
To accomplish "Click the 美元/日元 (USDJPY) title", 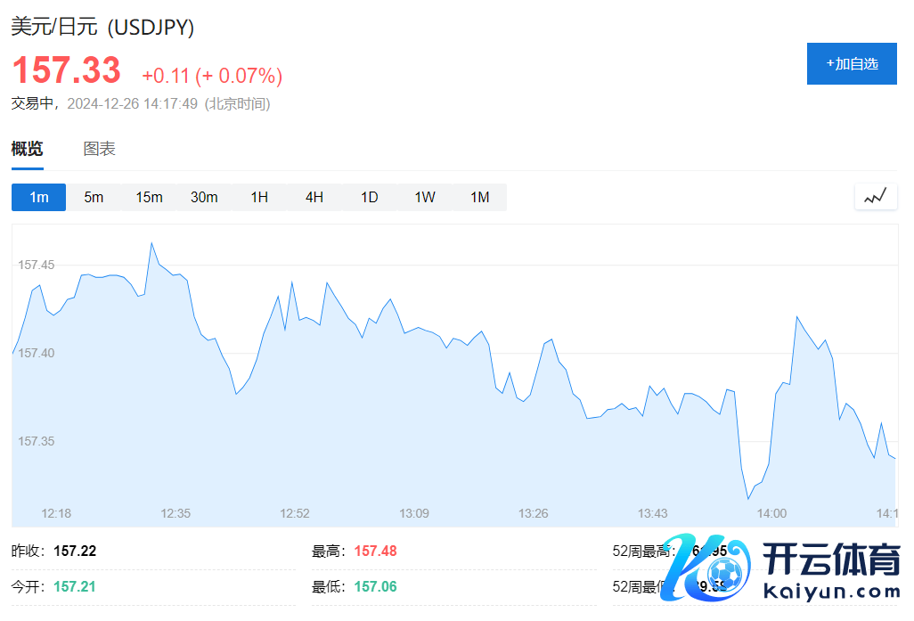I will click(102, 27).
